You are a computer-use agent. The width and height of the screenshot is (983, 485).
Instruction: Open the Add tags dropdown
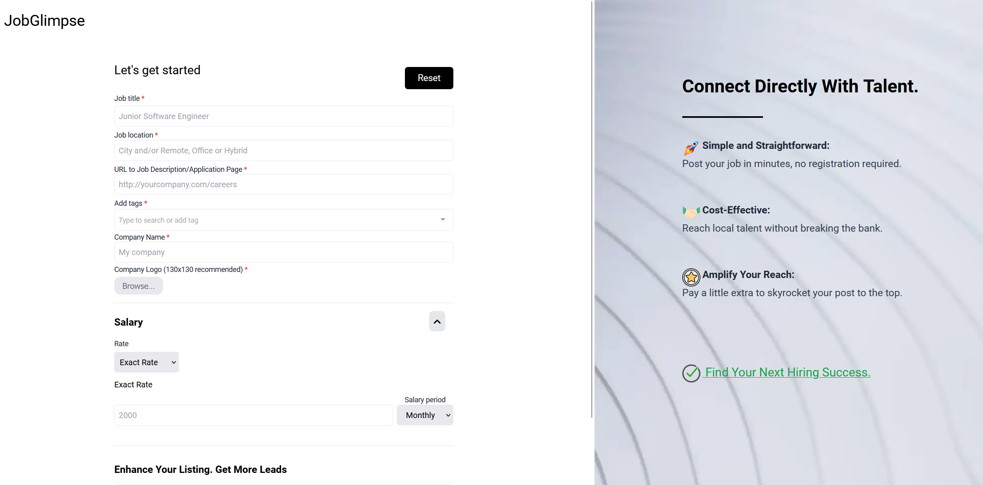click(443, 220)
